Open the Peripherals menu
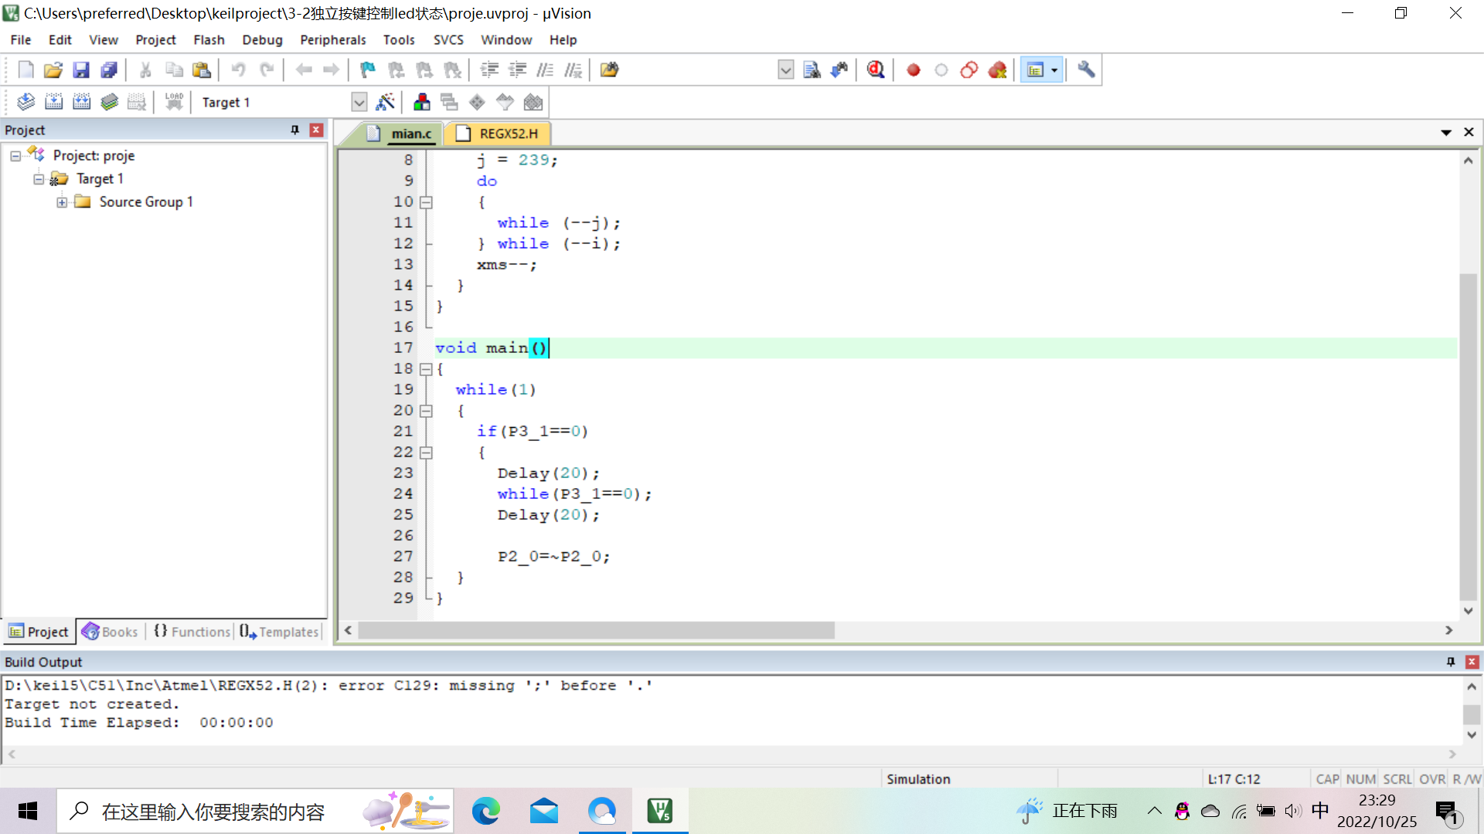This screenshot has height=834, width=1484. click(x=332, y=40)
